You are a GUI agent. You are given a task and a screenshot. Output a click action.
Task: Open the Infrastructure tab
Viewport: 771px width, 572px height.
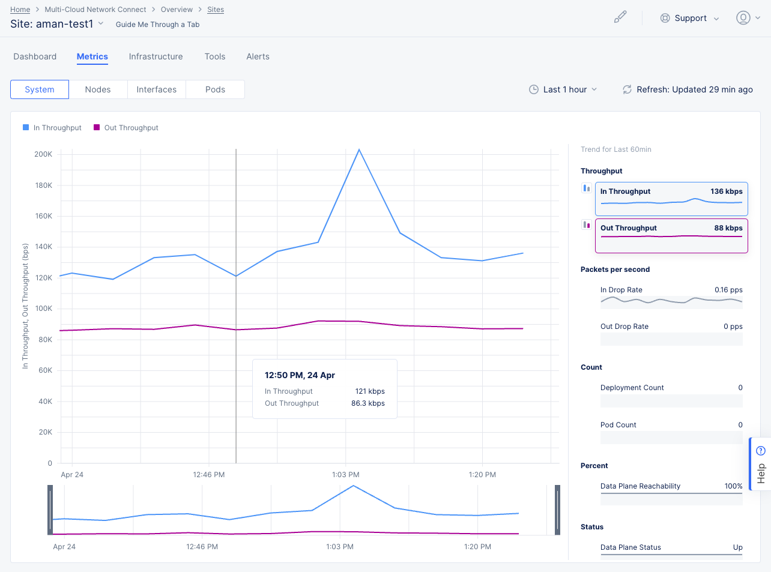coord(156,56)
